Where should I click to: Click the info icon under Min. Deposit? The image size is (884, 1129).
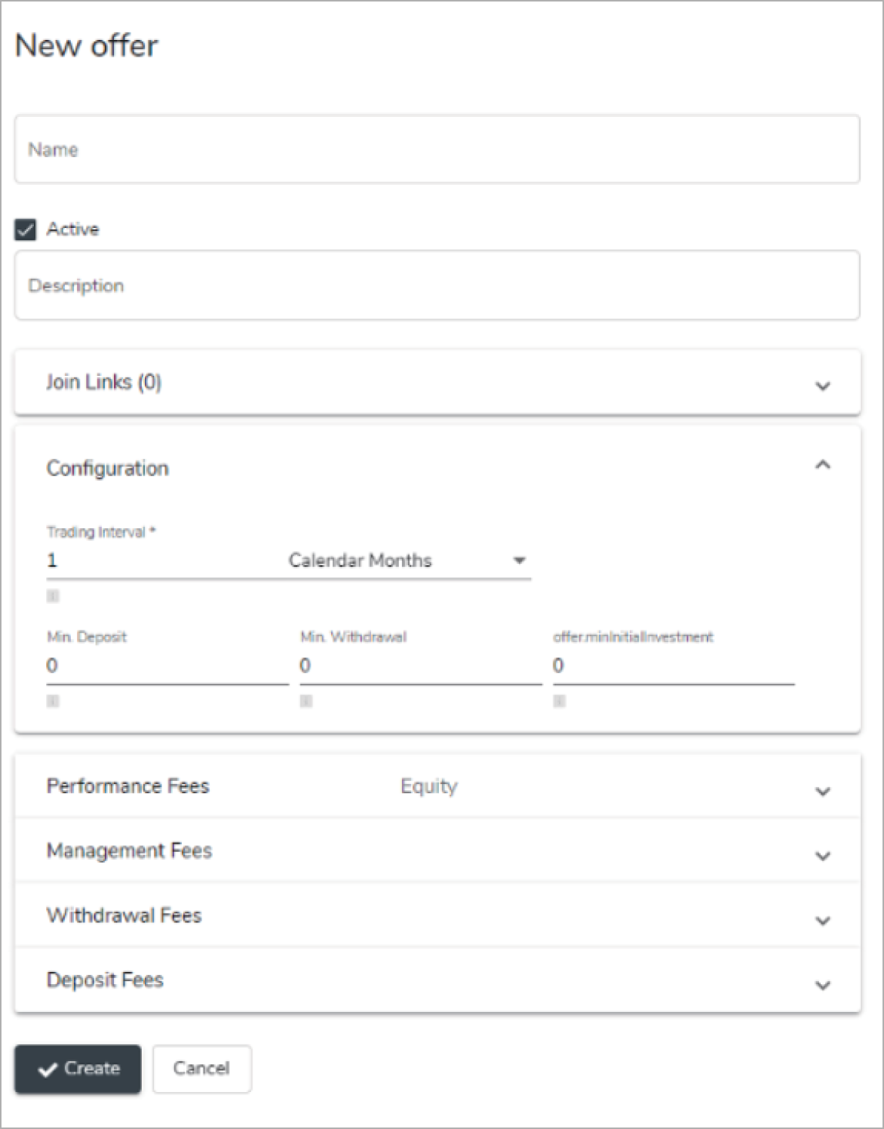[53, 701]
